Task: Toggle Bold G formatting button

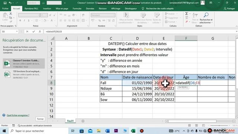Action: coord(20,20)
